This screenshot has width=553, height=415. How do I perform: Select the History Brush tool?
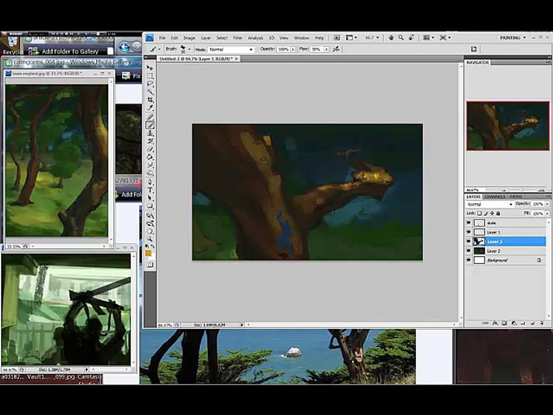click(150, 141)
